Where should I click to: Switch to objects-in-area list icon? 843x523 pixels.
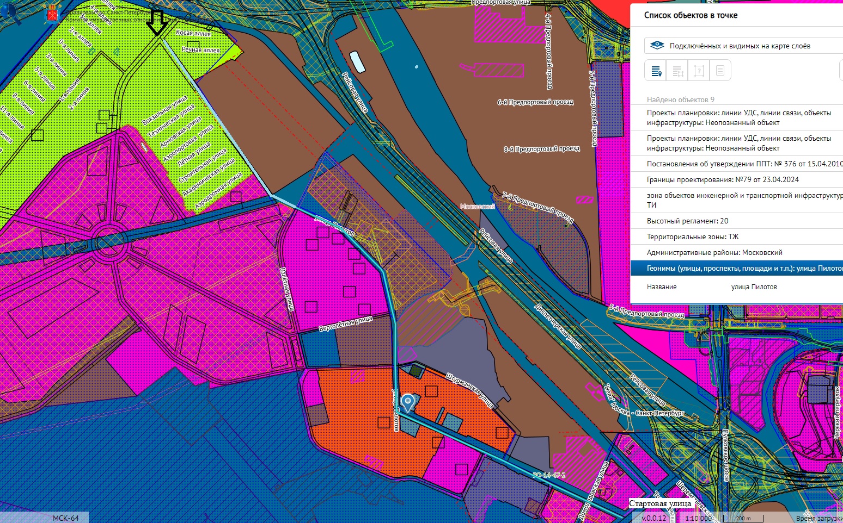pyautogui.click(x=677, y=71)
